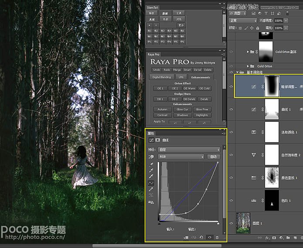Toggle layer filtering switch in Layers panel
303x248 pixels.
pyautogui.click(x=287, y=13)
